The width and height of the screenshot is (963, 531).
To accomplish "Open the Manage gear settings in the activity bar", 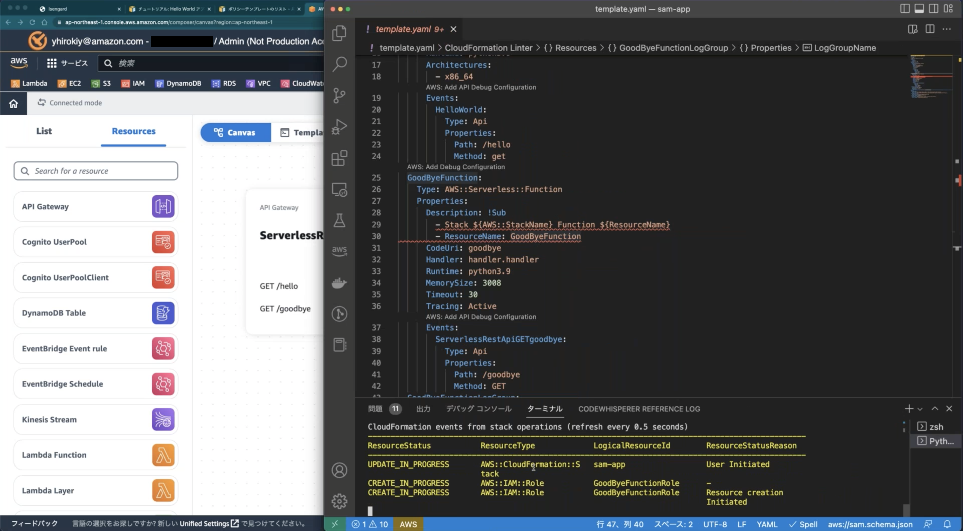I will click(339, 501).
